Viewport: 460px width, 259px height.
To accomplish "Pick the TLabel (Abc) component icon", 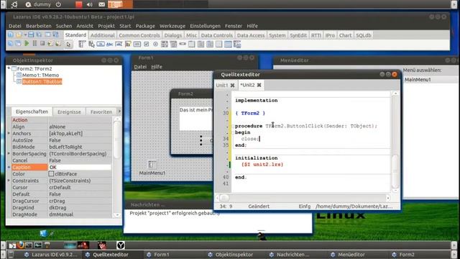I will (x=109, y=45).
